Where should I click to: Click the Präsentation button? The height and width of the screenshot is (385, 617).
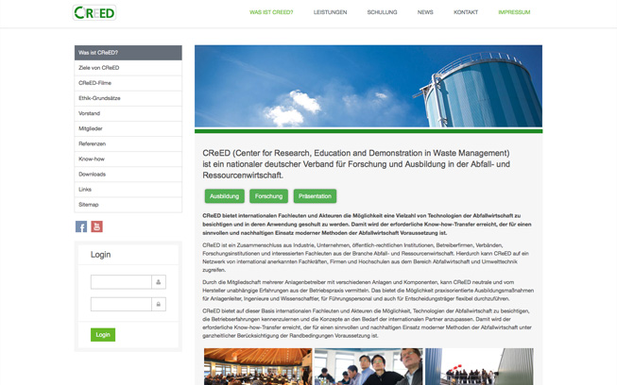(x=315, y=196)
